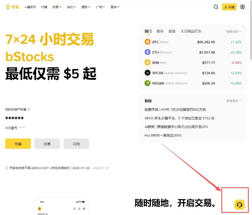252x215 pixels.
Task: Click the BNB change -0.48%
Action: 236,63
